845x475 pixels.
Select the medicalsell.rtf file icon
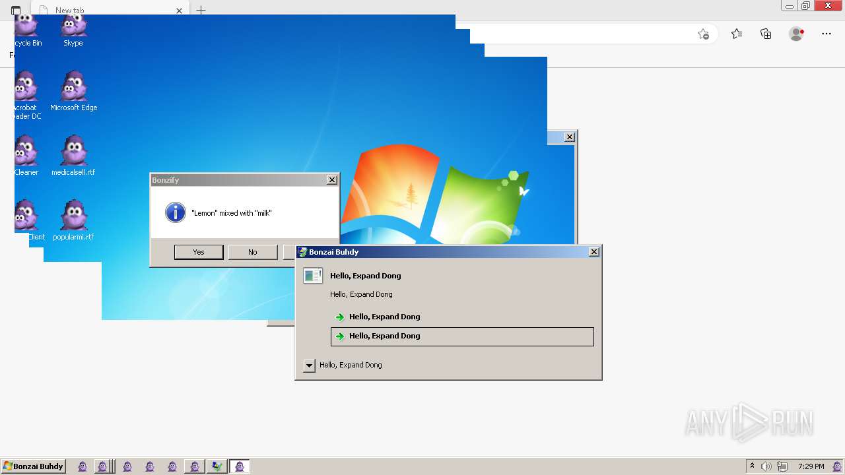(73, 156)
